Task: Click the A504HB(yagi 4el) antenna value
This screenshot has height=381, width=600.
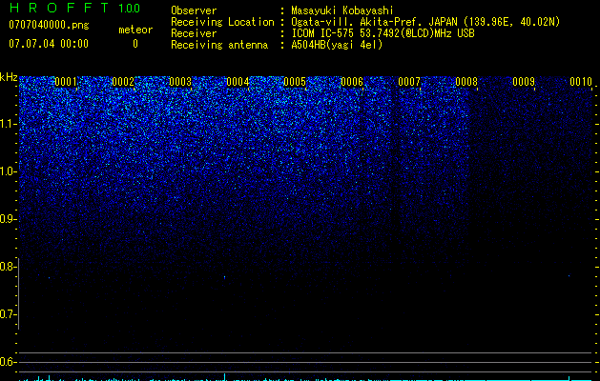Action: 337,45
